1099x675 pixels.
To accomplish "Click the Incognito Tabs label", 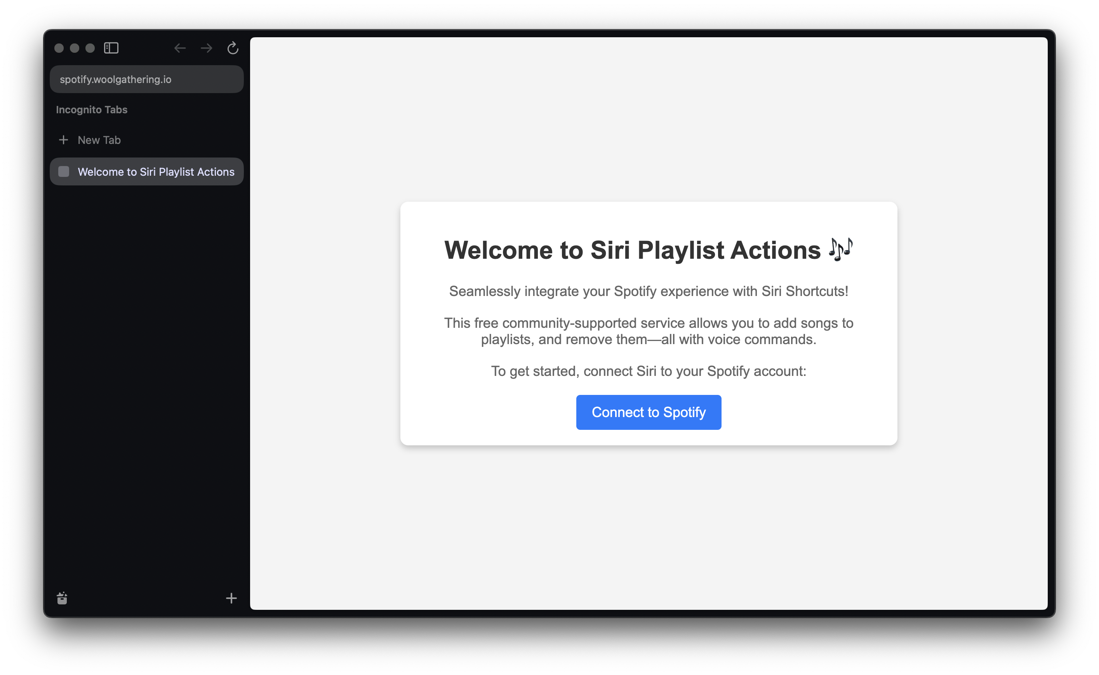I will pyautogui.click(x=92, y=110).
